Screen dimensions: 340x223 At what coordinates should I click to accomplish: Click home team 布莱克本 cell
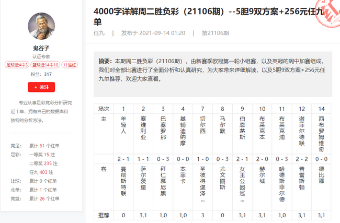tap(262, 134)
